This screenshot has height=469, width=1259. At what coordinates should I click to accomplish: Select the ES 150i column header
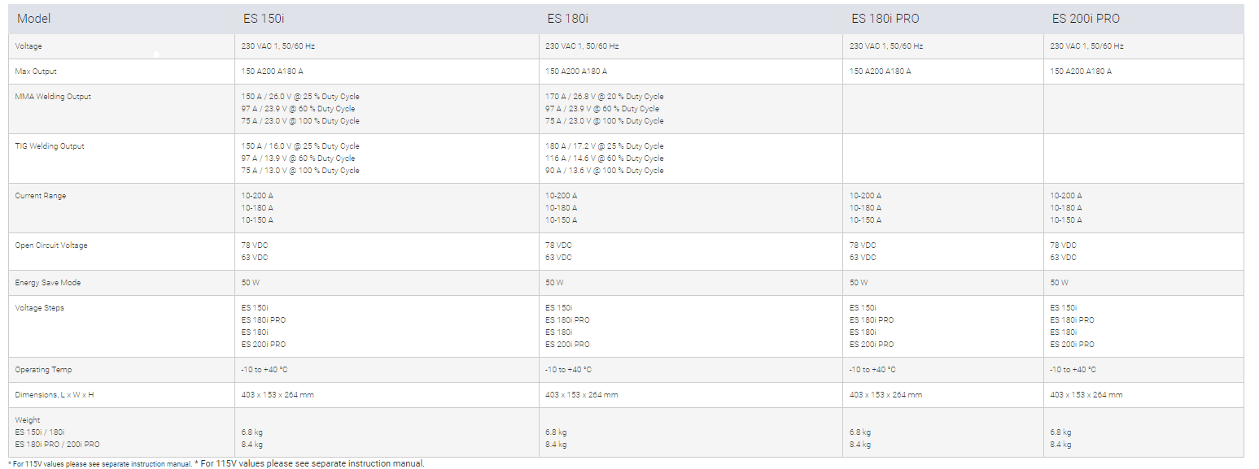pyautogui.click(x=263, y=19)
